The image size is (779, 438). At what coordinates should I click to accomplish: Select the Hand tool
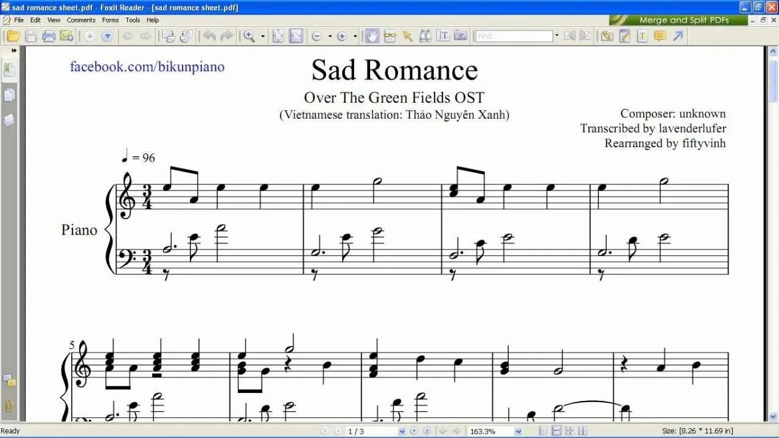372,36
